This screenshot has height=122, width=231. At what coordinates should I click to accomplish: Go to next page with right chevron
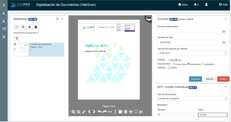94,112
